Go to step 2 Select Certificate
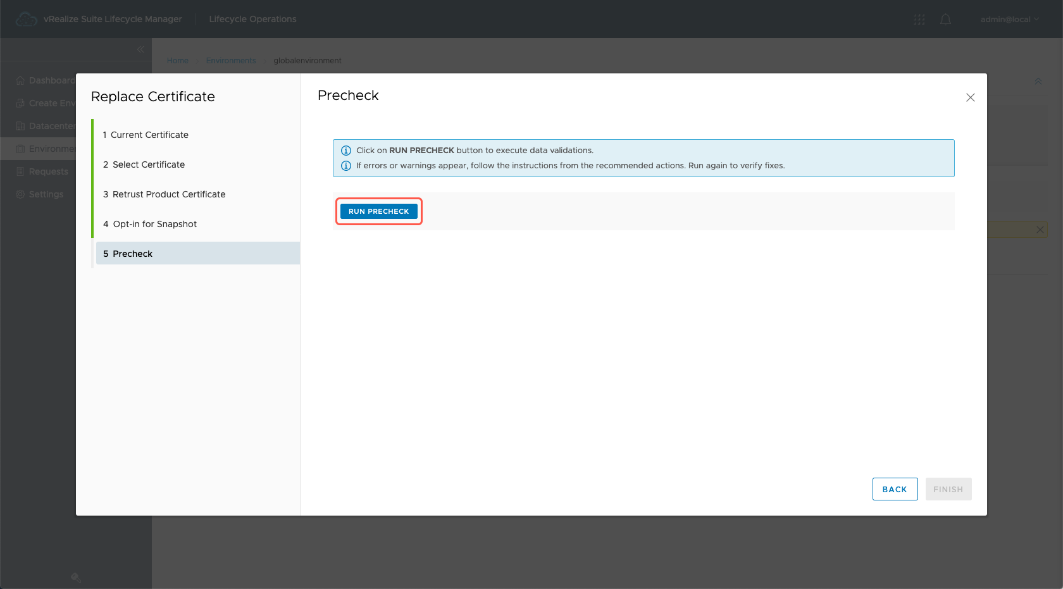This screenshot has height=589, width=1063. [148, 164]
